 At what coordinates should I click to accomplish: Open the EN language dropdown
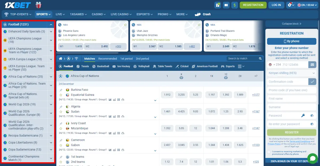307,5
